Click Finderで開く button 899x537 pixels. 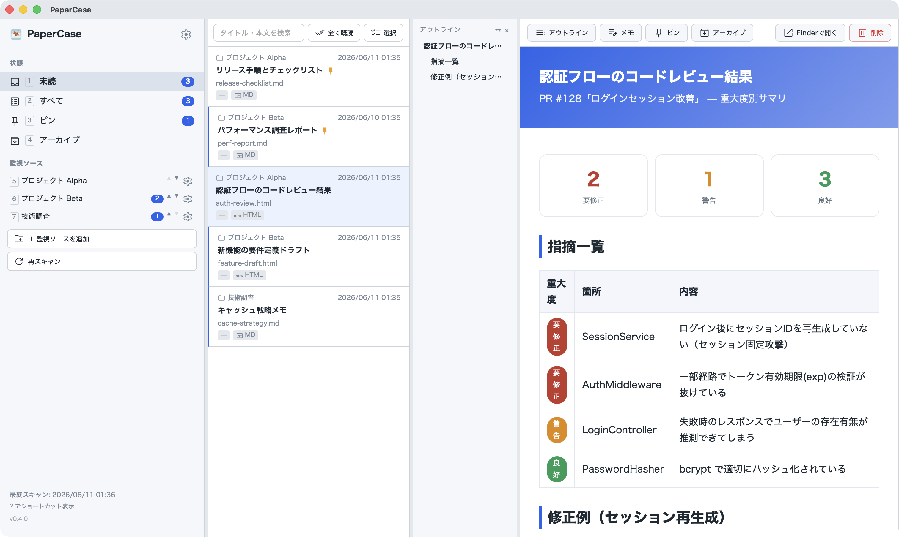coord(810,33)
